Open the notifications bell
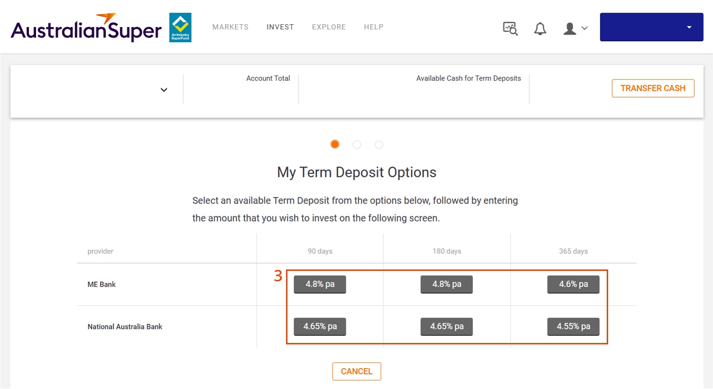The width and height of the screenshot is (713, 389). [540, 28]
